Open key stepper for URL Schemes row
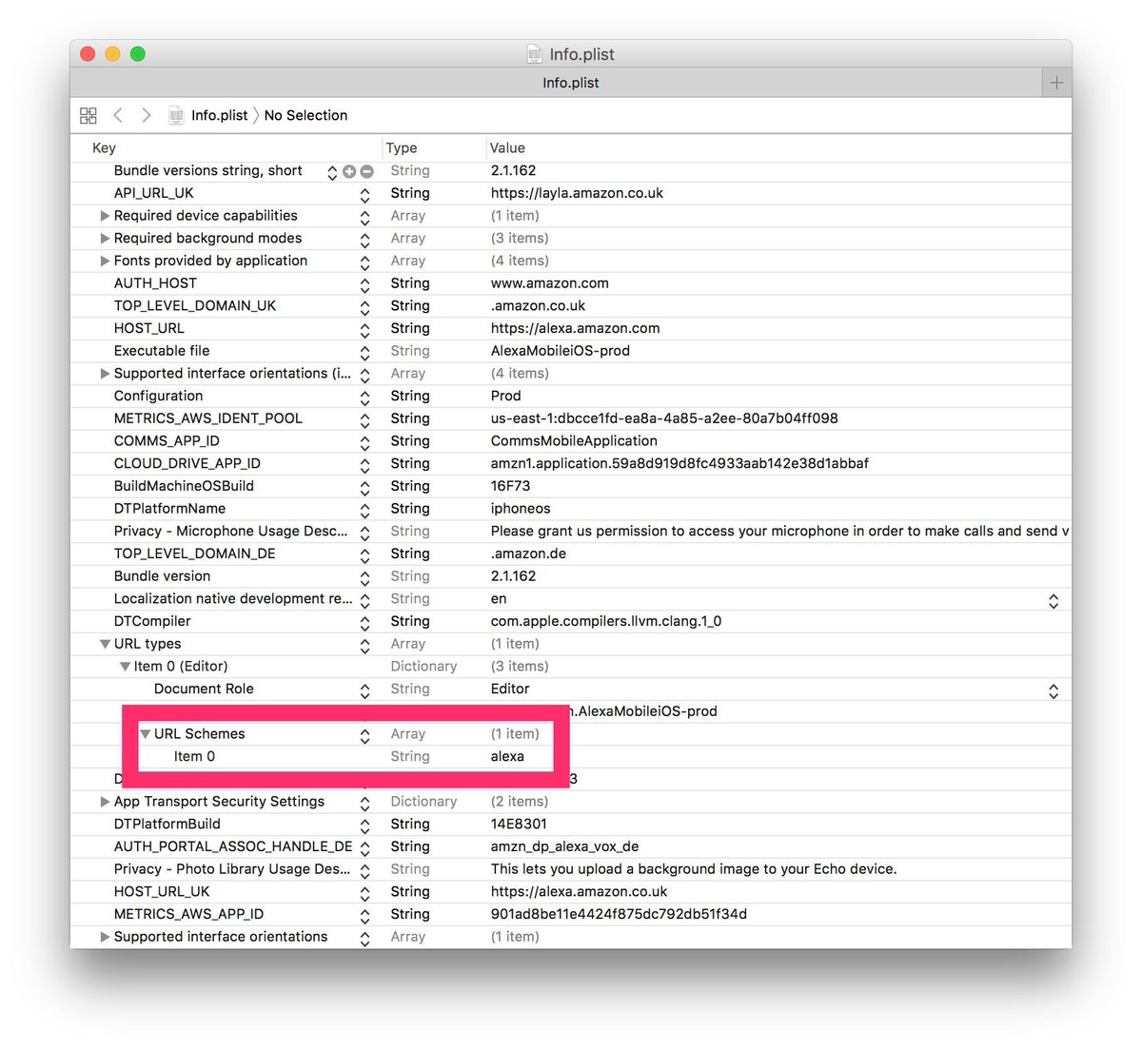 pyautogui.click(x=364, y=735)
